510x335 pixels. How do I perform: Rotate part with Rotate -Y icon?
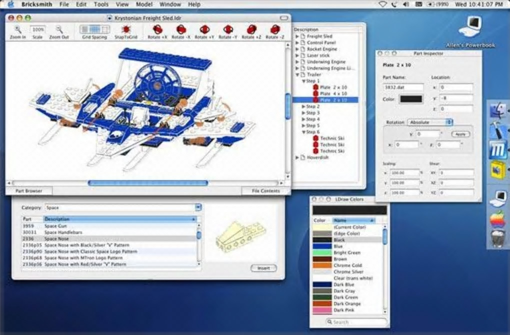click(228, 29)
